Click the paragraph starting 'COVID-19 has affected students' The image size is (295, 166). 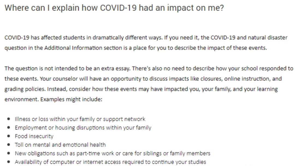146,43
